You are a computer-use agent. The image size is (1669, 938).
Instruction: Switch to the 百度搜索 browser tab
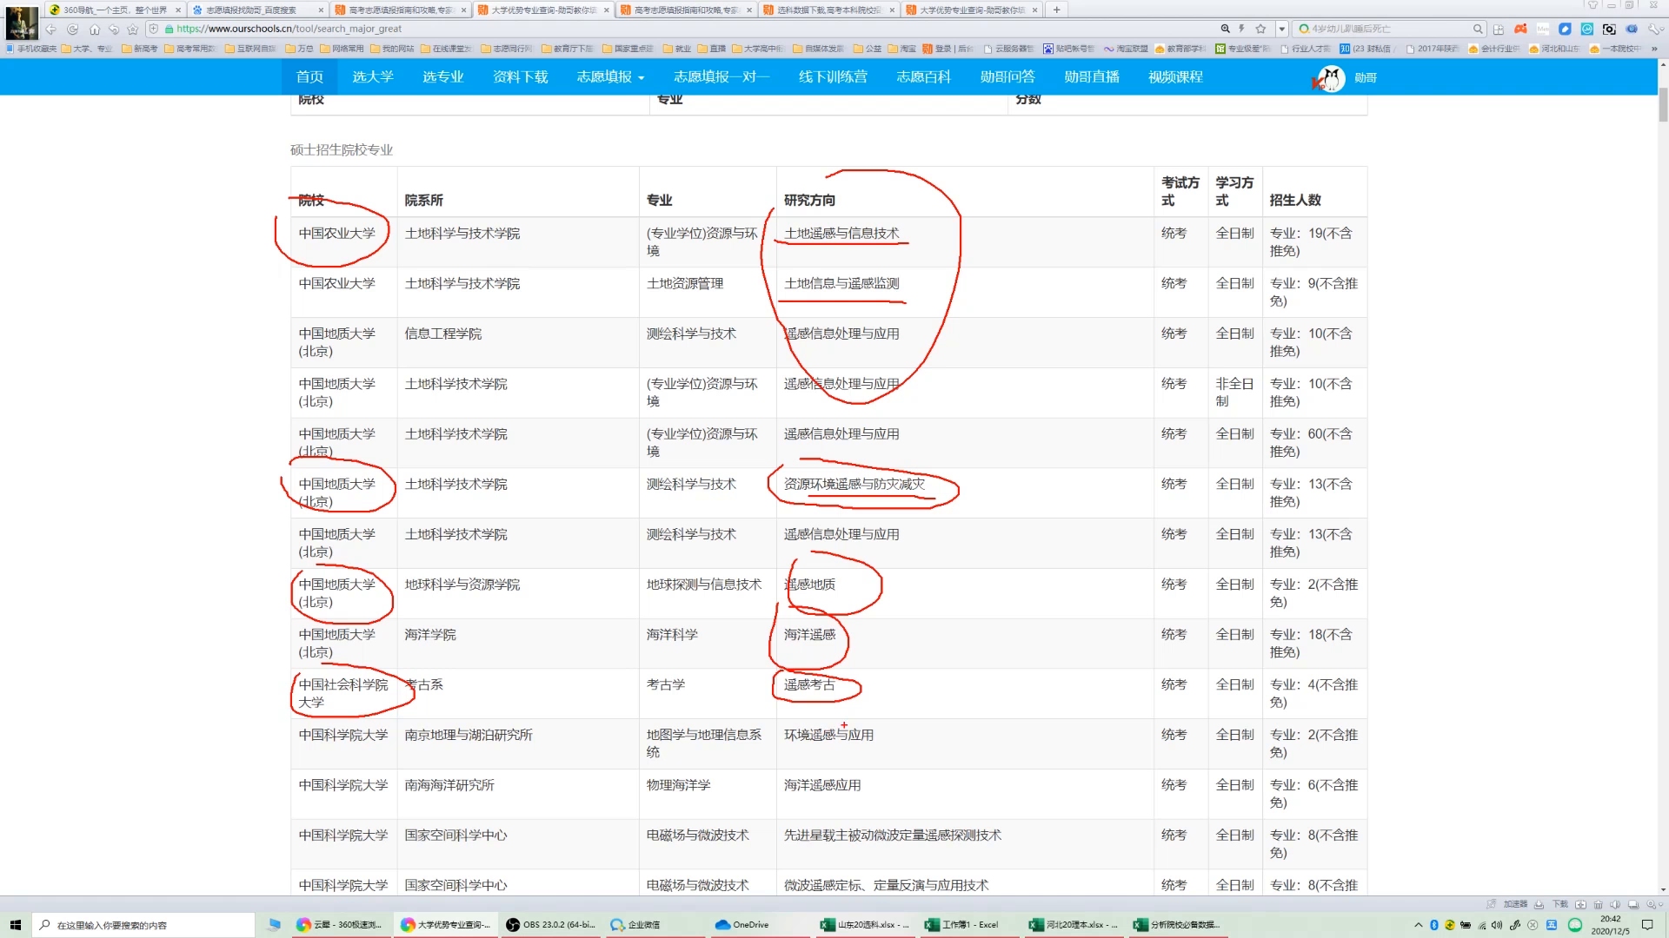coord(252,10)
